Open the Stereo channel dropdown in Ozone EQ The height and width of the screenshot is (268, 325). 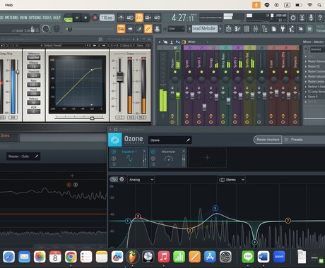point(231,180)
